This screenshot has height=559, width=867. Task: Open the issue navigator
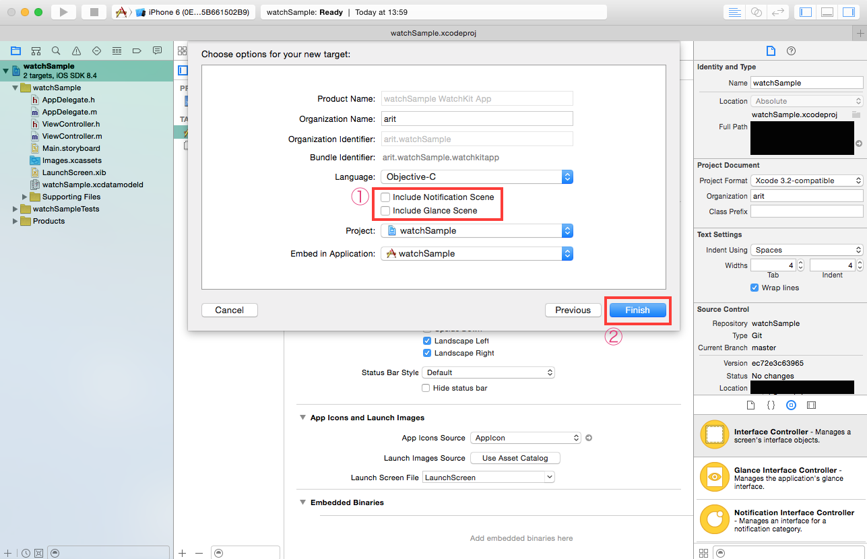[x=76, y=51]
